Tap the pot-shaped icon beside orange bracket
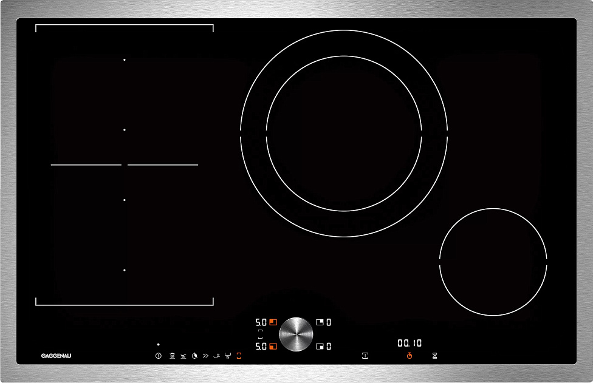This screenshot has height=383, width=593. (228, 356)
